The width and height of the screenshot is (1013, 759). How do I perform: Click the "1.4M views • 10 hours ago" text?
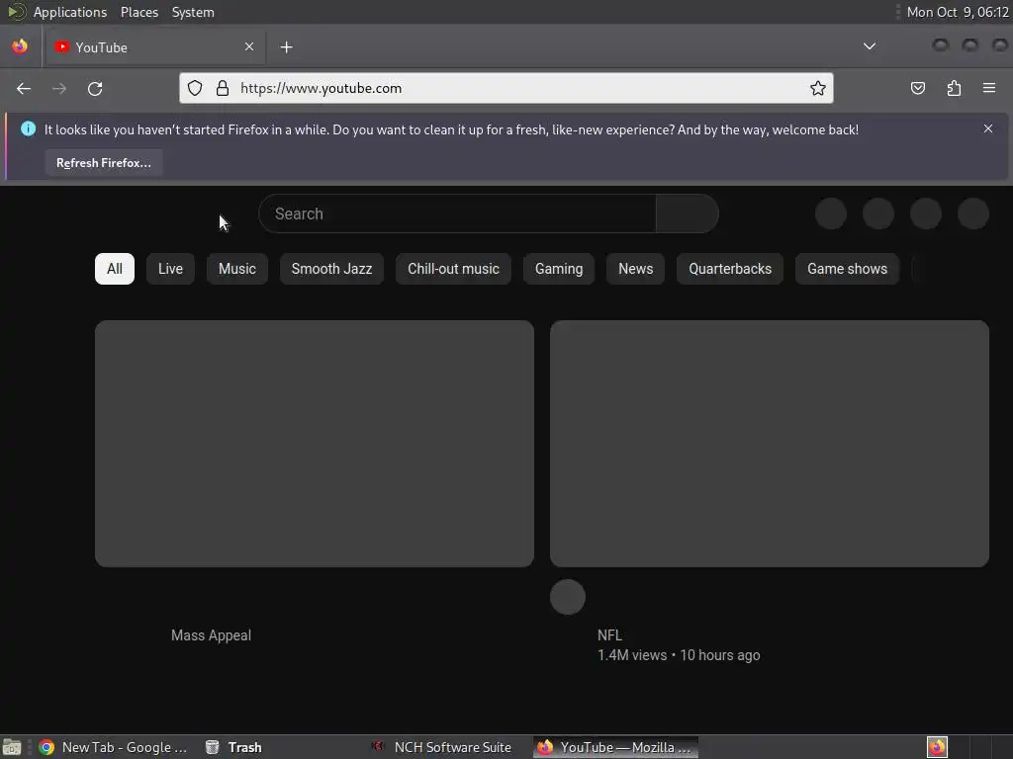point(679,655)
